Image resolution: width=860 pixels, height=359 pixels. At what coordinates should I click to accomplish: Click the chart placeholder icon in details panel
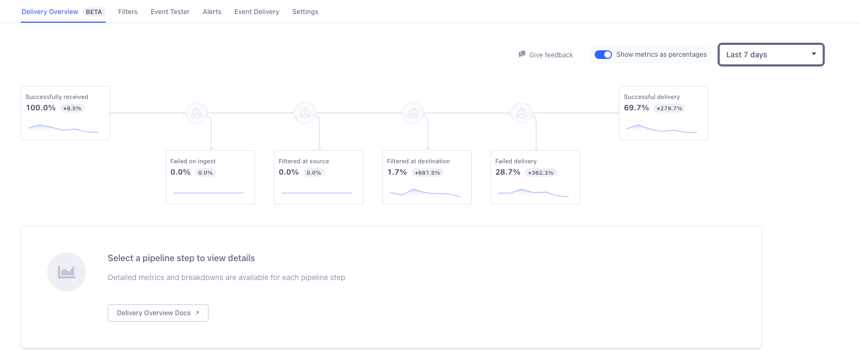(x=67, y=272)
